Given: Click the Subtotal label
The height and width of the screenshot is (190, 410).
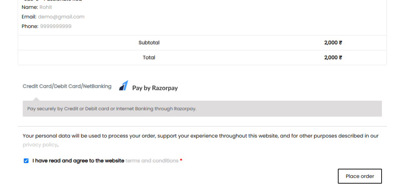Looking at the screenshot, I should click(x=149, y=43).
